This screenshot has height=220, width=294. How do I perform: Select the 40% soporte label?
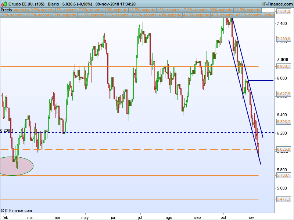(170, 15)
